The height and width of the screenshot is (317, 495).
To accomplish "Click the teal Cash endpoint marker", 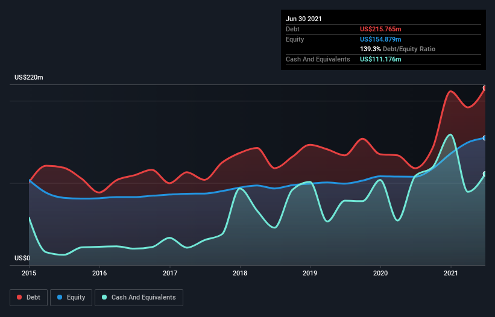I will click(485, 174).
